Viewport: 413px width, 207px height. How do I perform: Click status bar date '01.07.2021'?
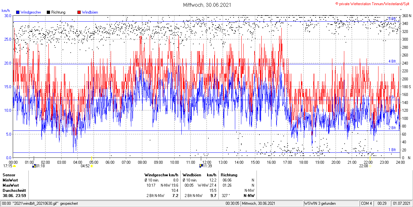click(401, 203)
